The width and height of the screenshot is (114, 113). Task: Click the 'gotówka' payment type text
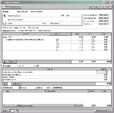point(39,88)
